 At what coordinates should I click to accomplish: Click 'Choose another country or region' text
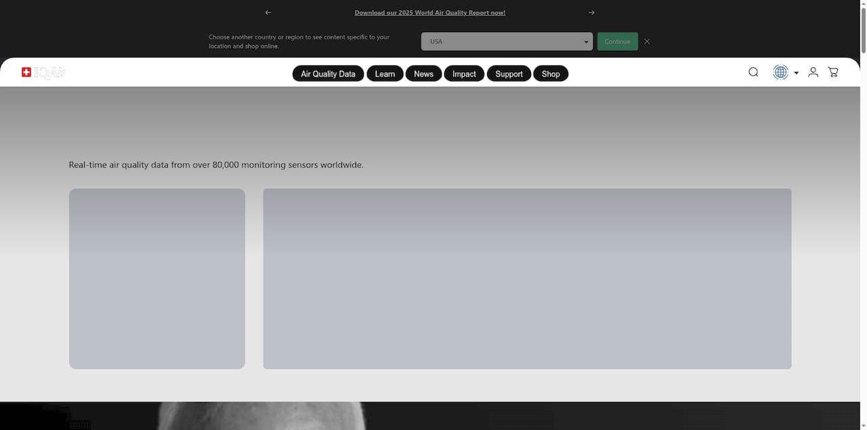coord(299,41)
